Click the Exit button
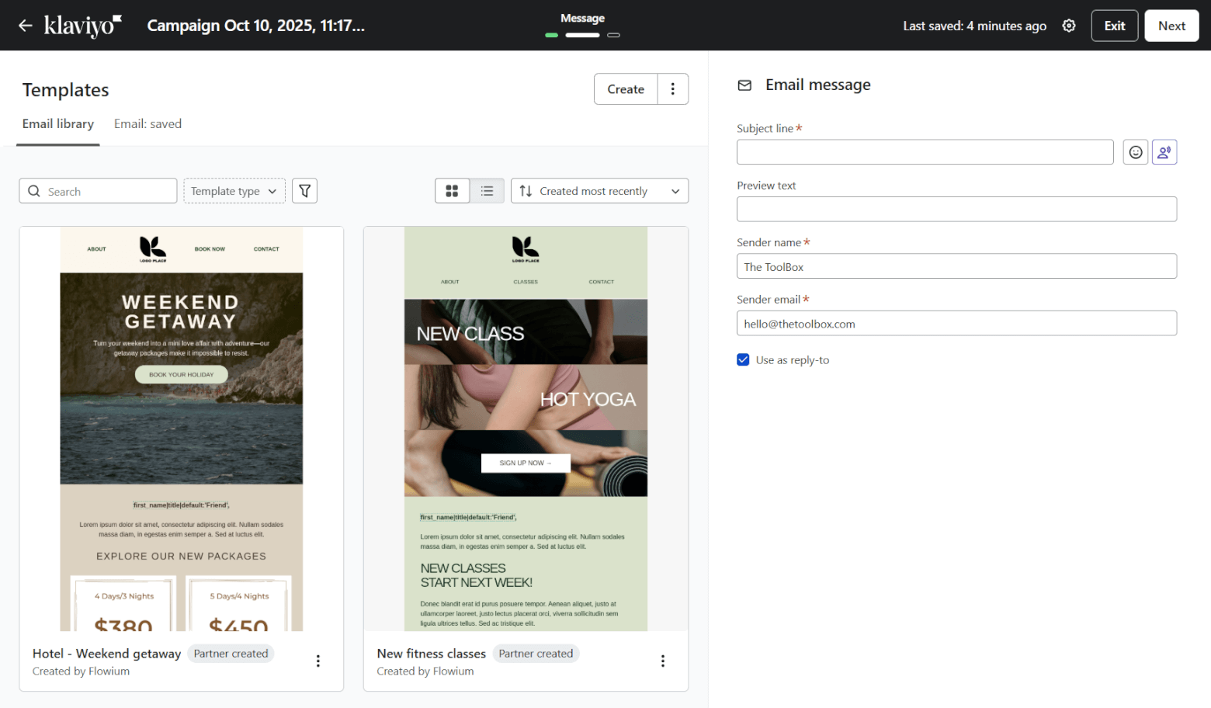1211x708 pixels. tap(1114, 26)
